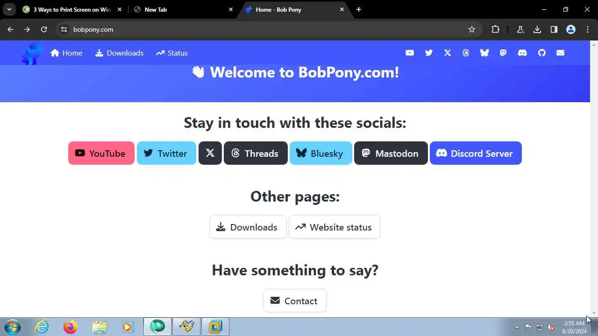Screen dimensions: 598x336
Task: Open Chrome profile avatar
Action: click(x=571, y=29)
